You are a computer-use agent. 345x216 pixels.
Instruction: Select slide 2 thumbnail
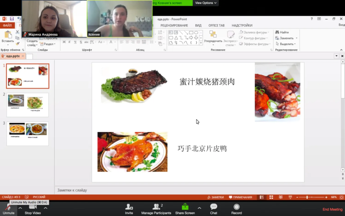[28, 105]
